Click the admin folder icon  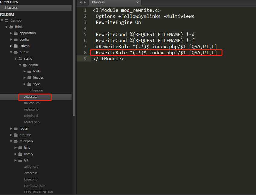click(25, 65)
